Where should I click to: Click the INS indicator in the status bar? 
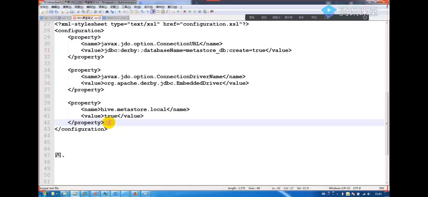point(382,188)
